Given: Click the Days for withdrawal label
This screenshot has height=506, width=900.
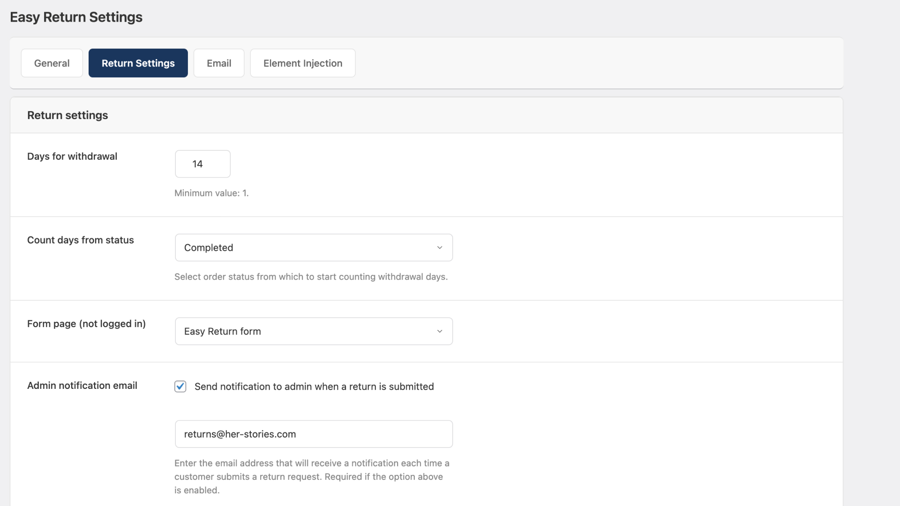Looking at the screenshot, I should (x=72, y=156).
